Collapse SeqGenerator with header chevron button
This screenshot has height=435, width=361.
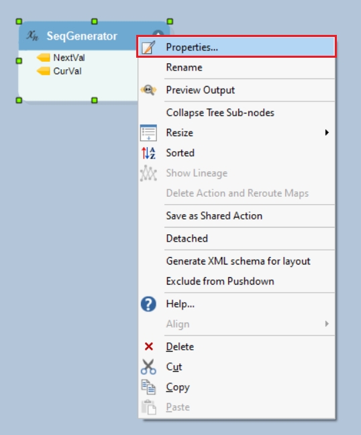[158, 34]
